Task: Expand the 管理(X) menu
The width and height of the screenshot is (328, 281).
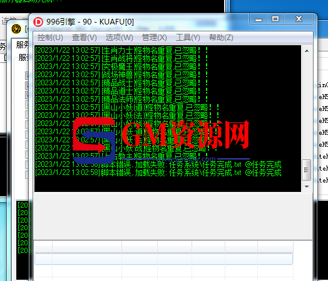Action: coord(155,38)
